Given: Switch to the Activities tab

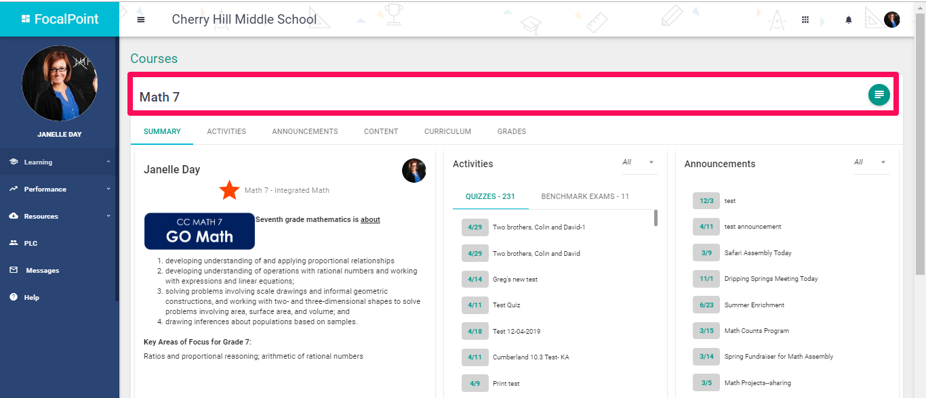Looking at the screenshot, I should coord(226,131).
